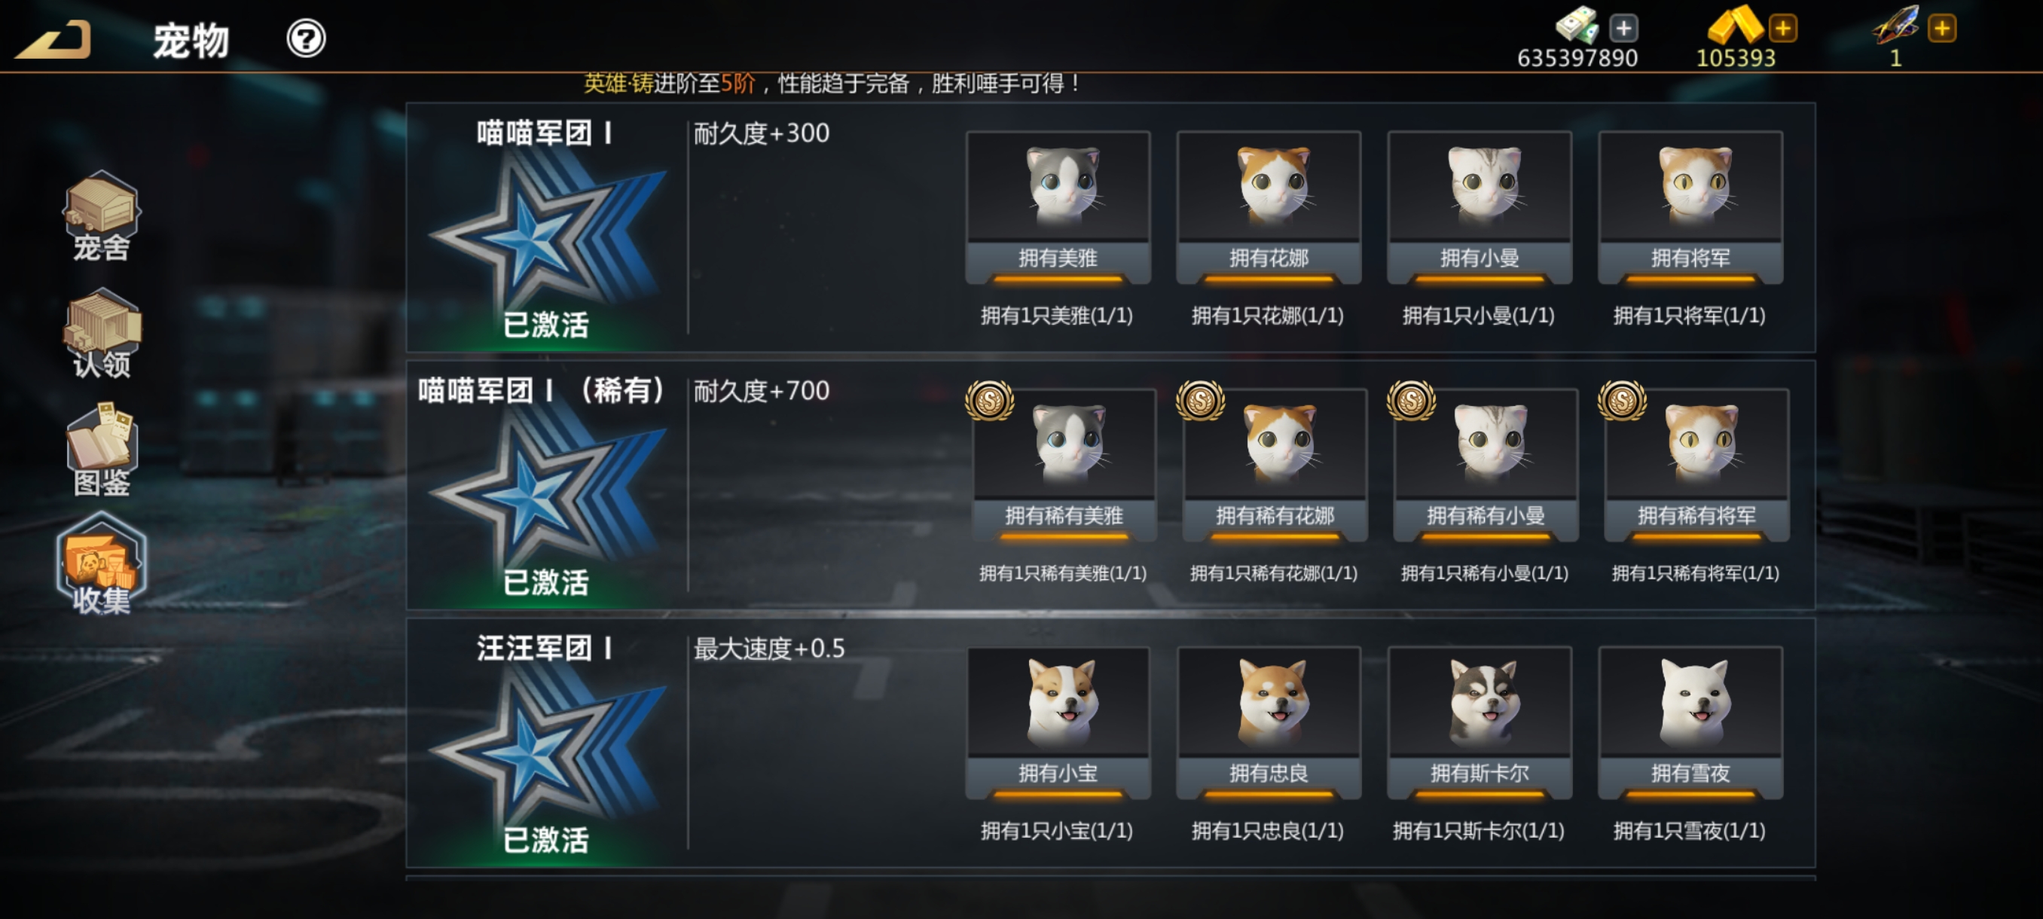Click the 喵喵军团Ⅰ activated star badge
The width and height of the screenshot is (2043, 919).
pyautogui.click(x=545, y=238)
